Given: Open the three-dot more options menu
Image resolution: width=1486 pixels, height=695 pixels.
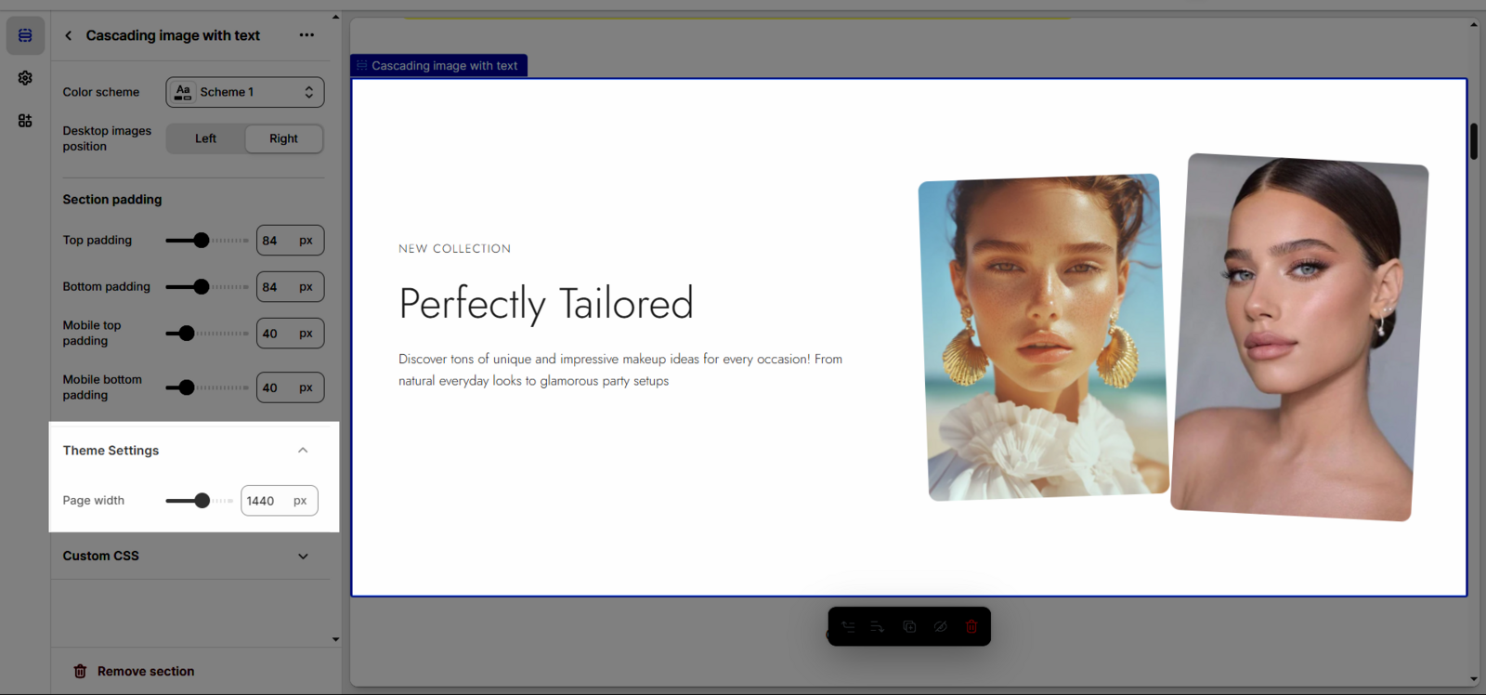Looking at the screenshot, I should (x=306, y=35).
